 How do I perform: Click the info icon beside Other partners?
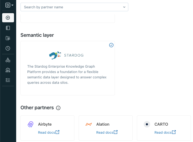pos(58,108)
